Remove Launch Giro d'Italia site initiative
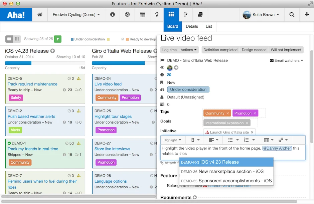314x204 pixels. [x=252, y=132]
